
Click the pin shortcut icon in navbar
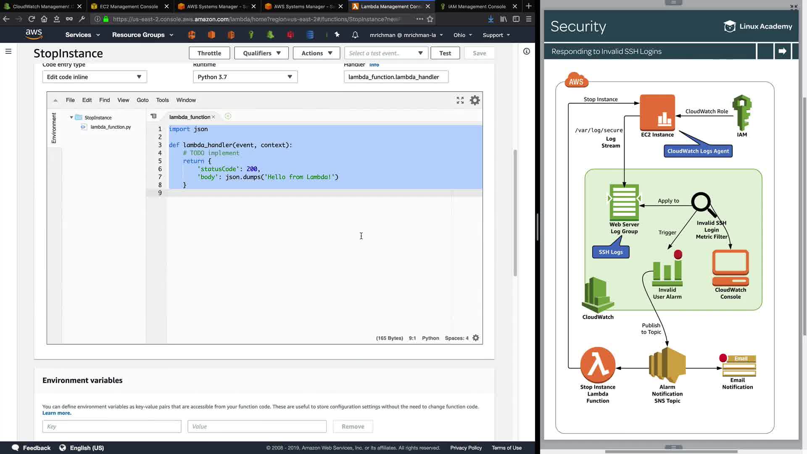tap(337, 35)
